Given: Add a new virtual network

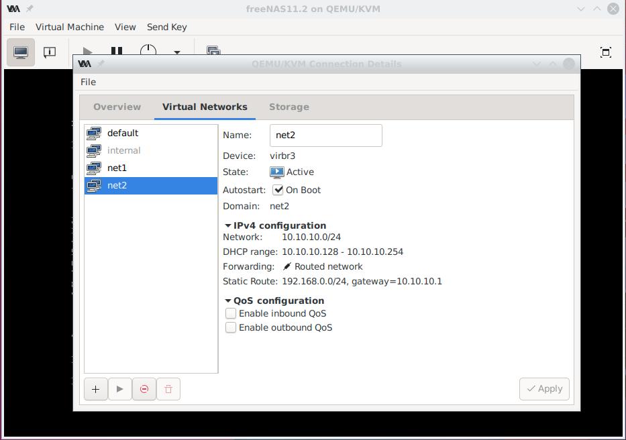Looking at the screenshot, I should click(x=95, y=389).
